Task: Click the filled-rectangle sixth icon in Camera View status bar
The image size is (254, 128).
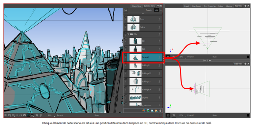Action: 25,115
